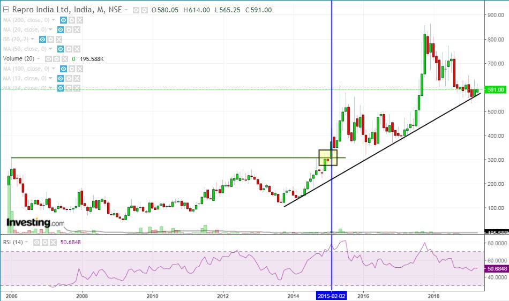This screenshot has height=301, width=509.
Task: Click the 900.00 price axis label
Action: [x=496, y=15]
